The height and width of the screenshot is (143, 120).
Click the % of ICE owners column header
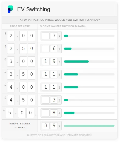63,26
